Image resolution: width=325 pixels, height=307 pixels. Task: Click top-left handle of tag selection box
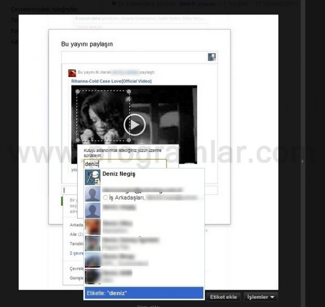pyautogui.click(x=78, y=91)
